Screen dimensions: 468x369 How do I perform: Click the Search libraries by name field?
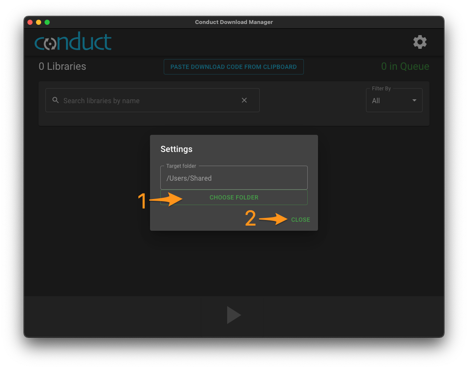tap(153, 101)
